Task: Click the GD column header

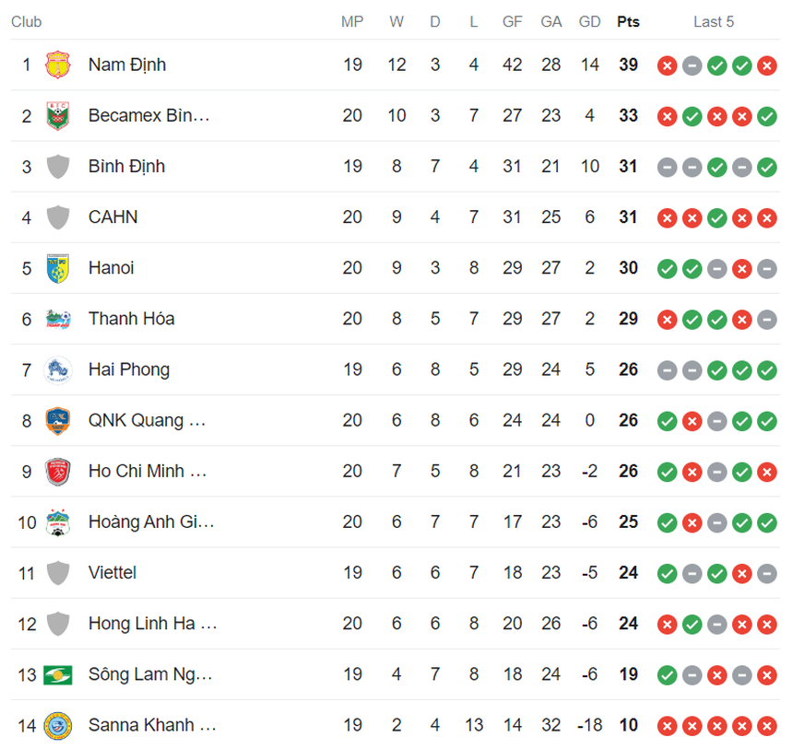Action: (590, 21)
